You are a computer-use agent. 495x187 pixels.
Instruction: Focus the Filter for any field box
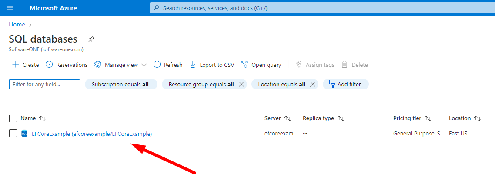pos(45,84)
